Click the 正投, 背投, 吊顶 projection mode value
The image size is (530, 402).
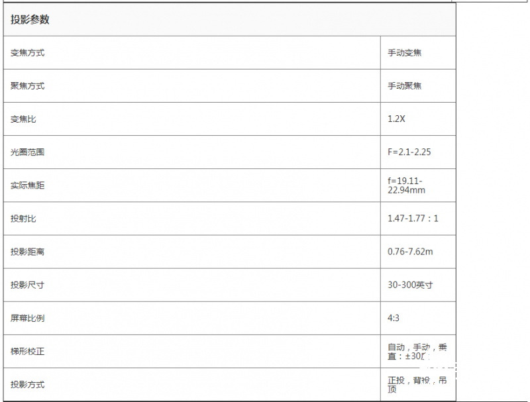pos(417,384)
